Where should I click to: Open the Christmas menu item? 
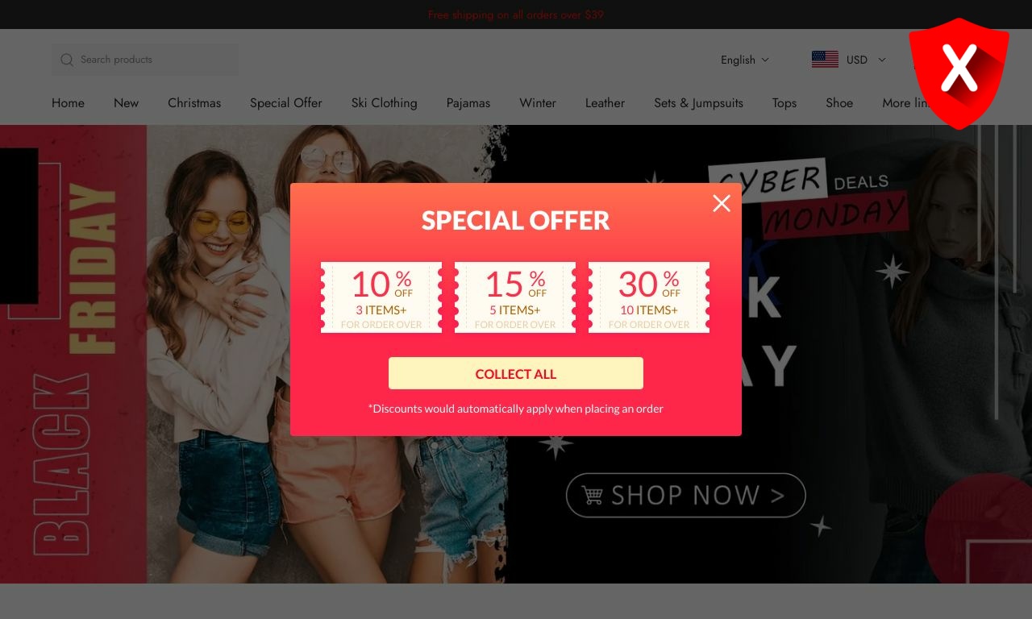(x=194, y=103)
